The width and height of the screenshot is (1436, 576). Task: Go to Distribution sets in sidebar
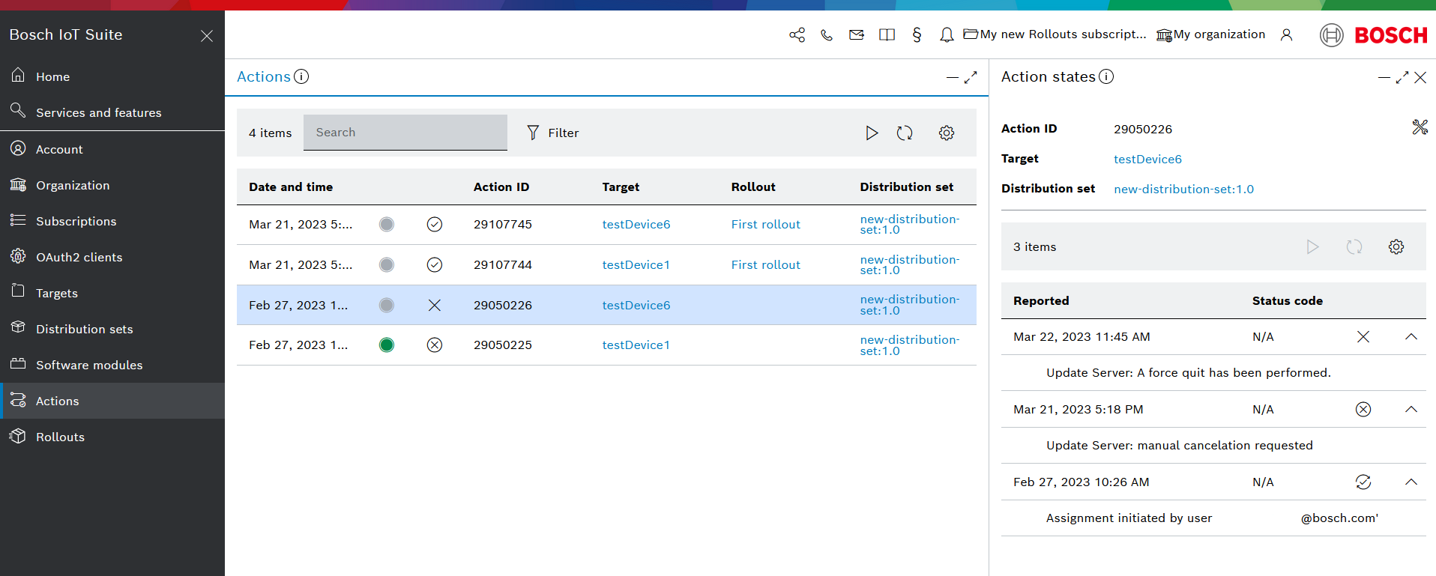tap(84, 330)
